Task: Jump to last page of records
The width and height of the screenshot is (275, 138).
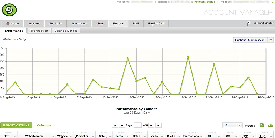Action: (158, 125)
